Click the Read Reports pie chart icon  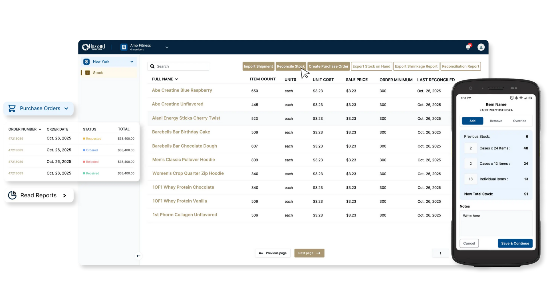click(x=12, y=195)
